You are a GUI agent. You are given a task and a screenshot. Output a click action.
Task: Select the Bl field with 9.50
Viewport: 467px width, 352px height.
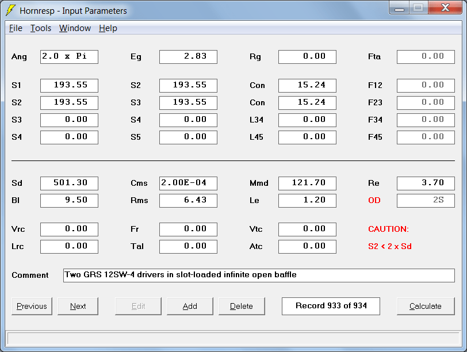click(x=69, y=201)
